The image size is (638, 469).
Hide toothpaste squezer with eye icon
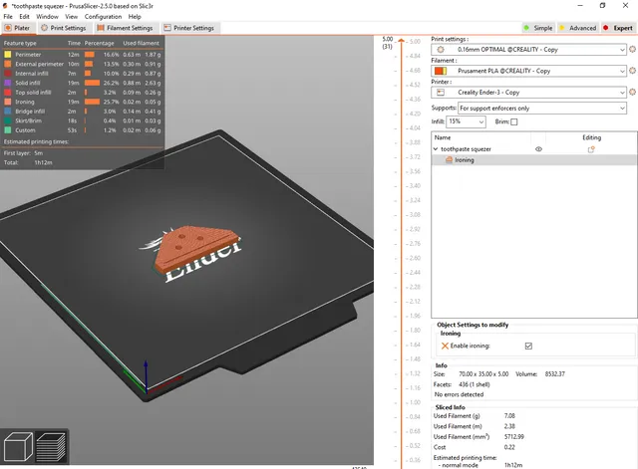pos(538,148)
